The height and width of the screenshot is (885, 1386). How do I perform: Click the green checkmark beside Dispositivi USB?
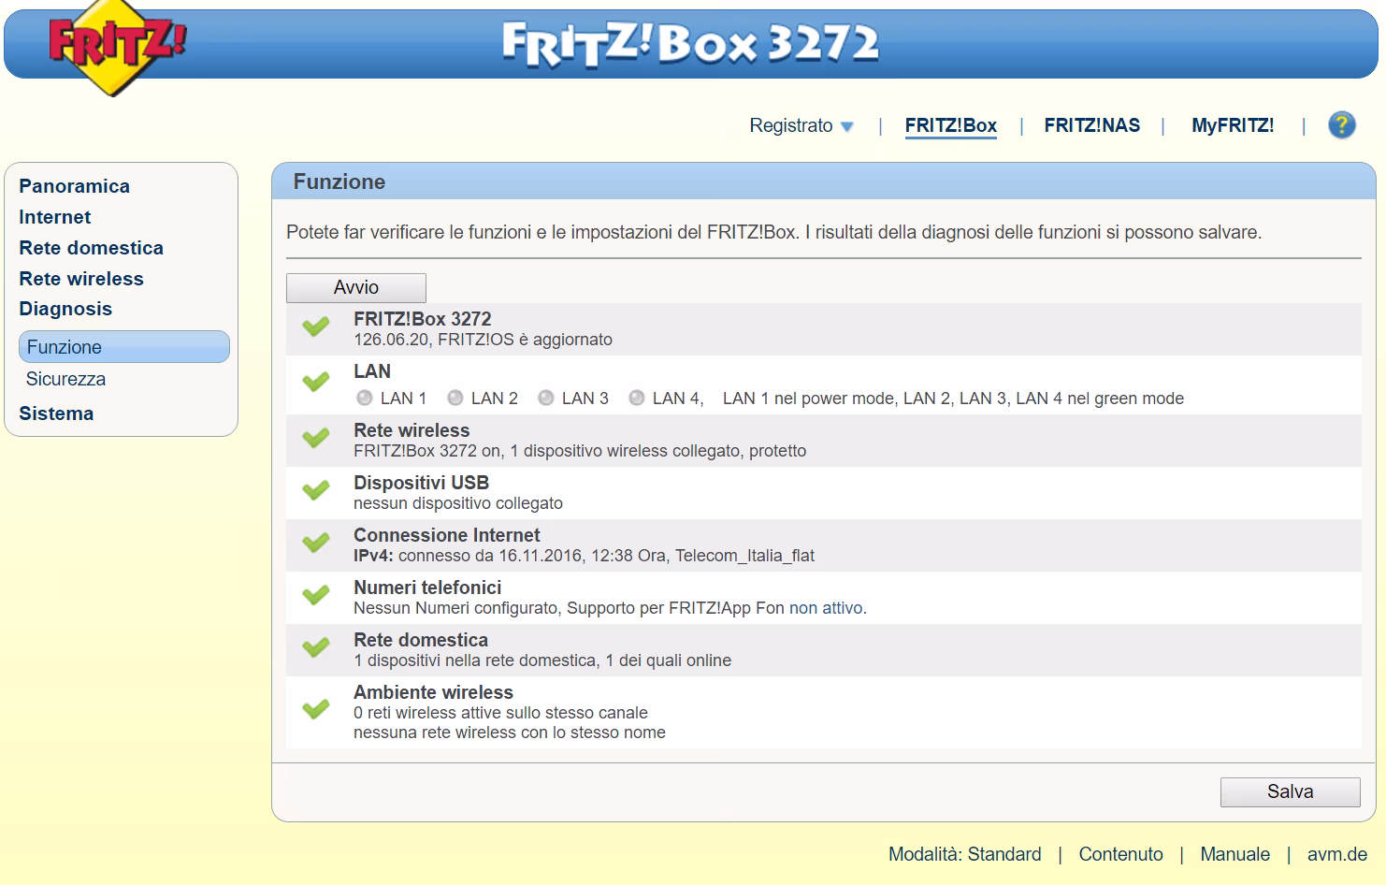pyautogui.click(x=316, y=490)
